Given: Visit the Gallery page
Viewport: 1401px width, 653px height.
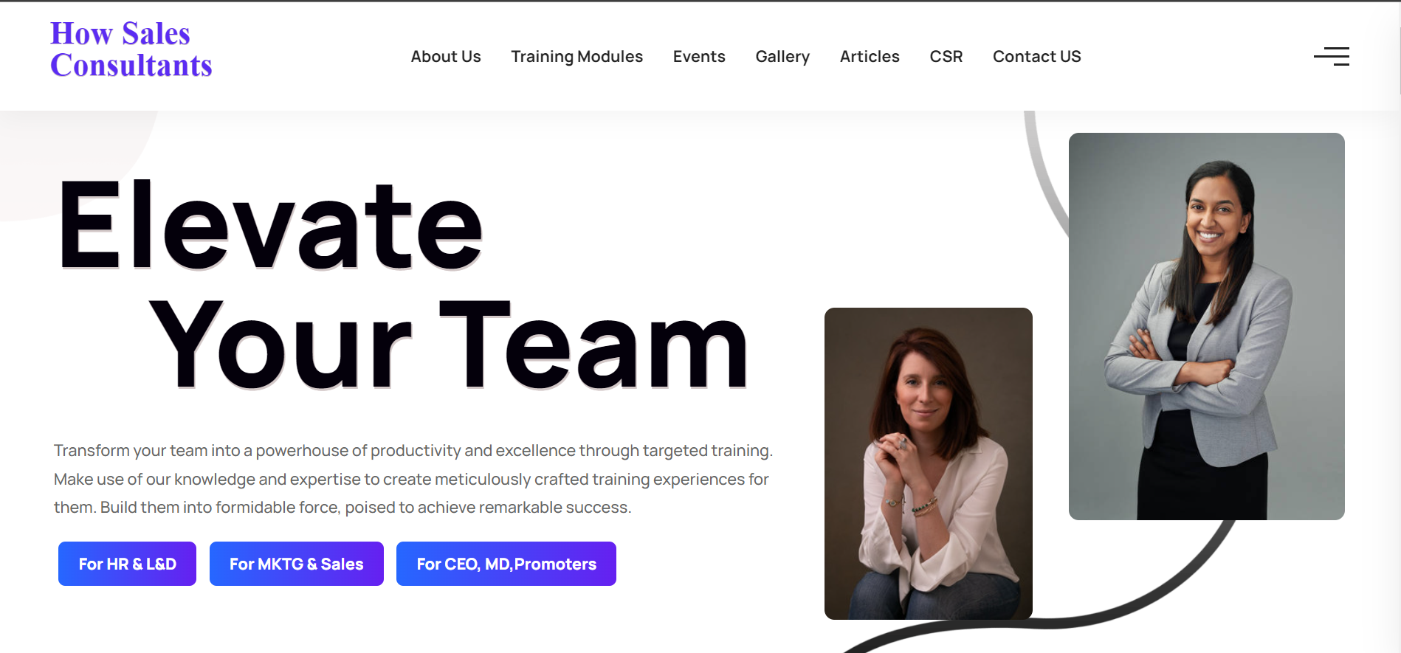Looking at the screenshot, I should [x=782, y=57].
